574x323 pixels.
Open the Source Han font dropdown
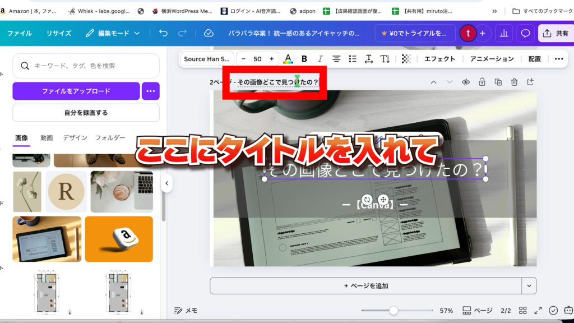(x=207, y=59)
